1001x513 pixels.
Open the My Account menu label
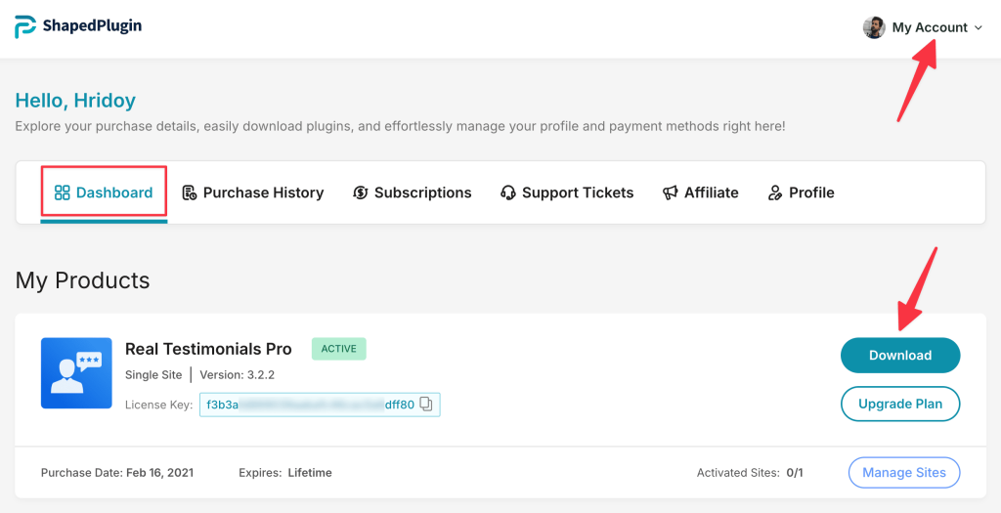pos(930,27)
